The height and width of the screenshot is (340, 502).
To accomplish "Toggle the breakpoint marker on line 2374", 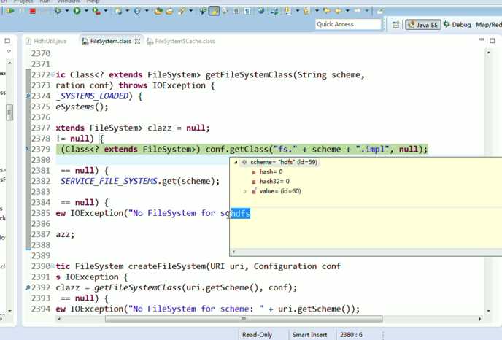I will pyautogui.click(x=28, y=96).
